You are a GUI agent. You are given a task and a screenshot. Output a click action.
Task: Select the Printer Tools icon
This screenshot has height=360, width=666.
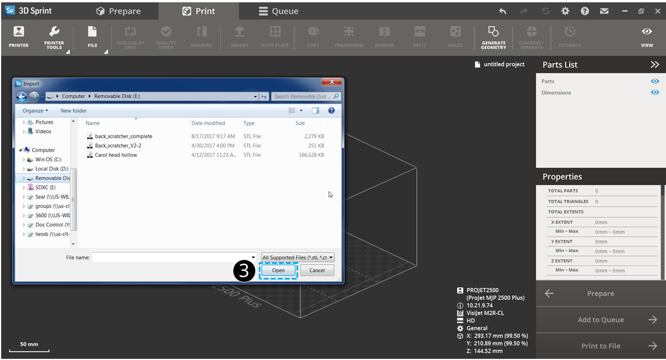(54, 37)
